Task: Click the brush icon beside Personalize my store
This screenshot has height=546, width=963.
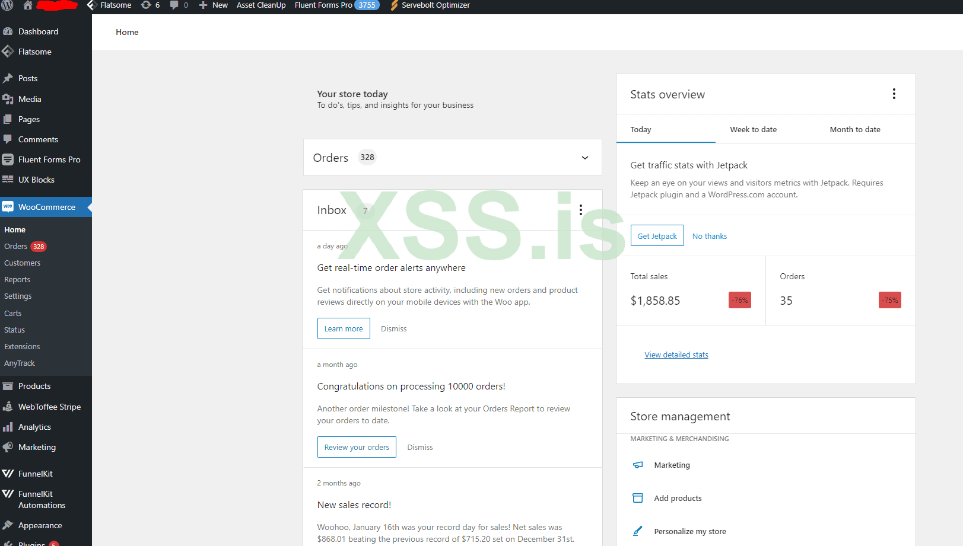Action: [638, 531]
